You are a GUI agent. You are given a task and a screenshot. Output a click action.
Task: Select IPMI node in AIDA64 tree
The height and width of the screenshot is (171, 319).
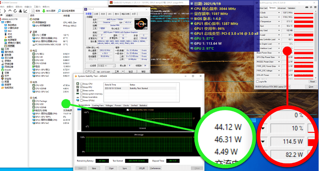8,34
